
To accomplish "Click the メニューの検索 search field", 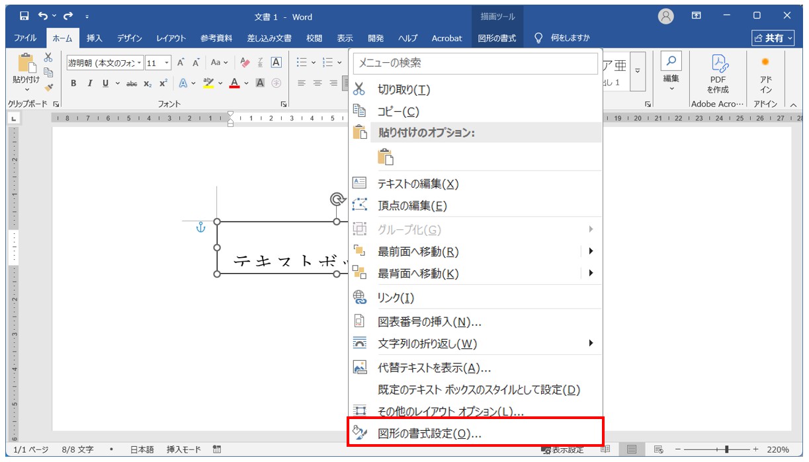I will [x=476, y=63].
